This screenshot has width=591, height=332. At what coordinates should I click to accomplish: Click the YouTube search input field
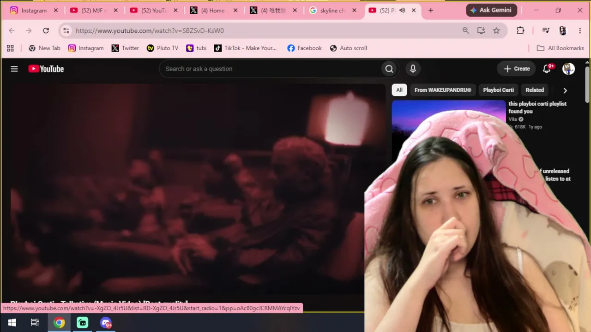270,69
